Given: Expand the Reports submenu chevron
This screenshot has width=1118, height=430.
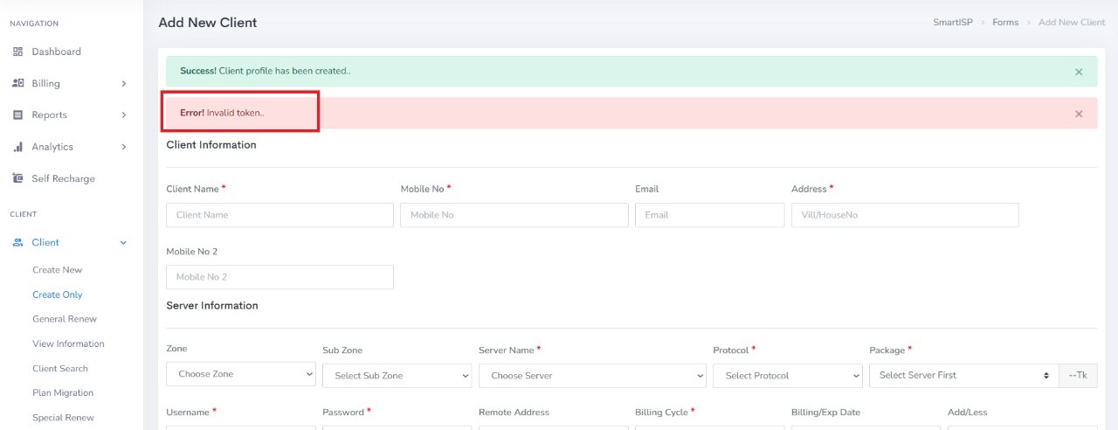Looking at the screenshot, I should (123, 115).
